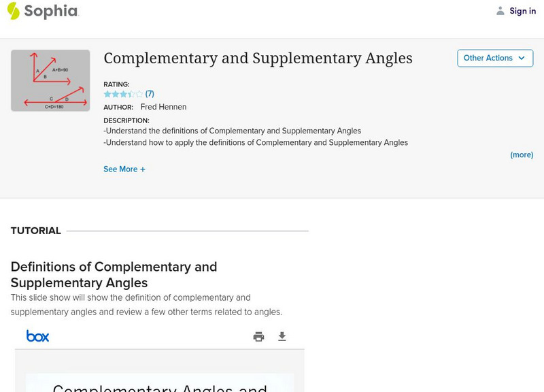Image resolution: width=544 pixels, height=392 pixels.
Task: Click the Sophia logo icon
Action: tap(13, 11)
